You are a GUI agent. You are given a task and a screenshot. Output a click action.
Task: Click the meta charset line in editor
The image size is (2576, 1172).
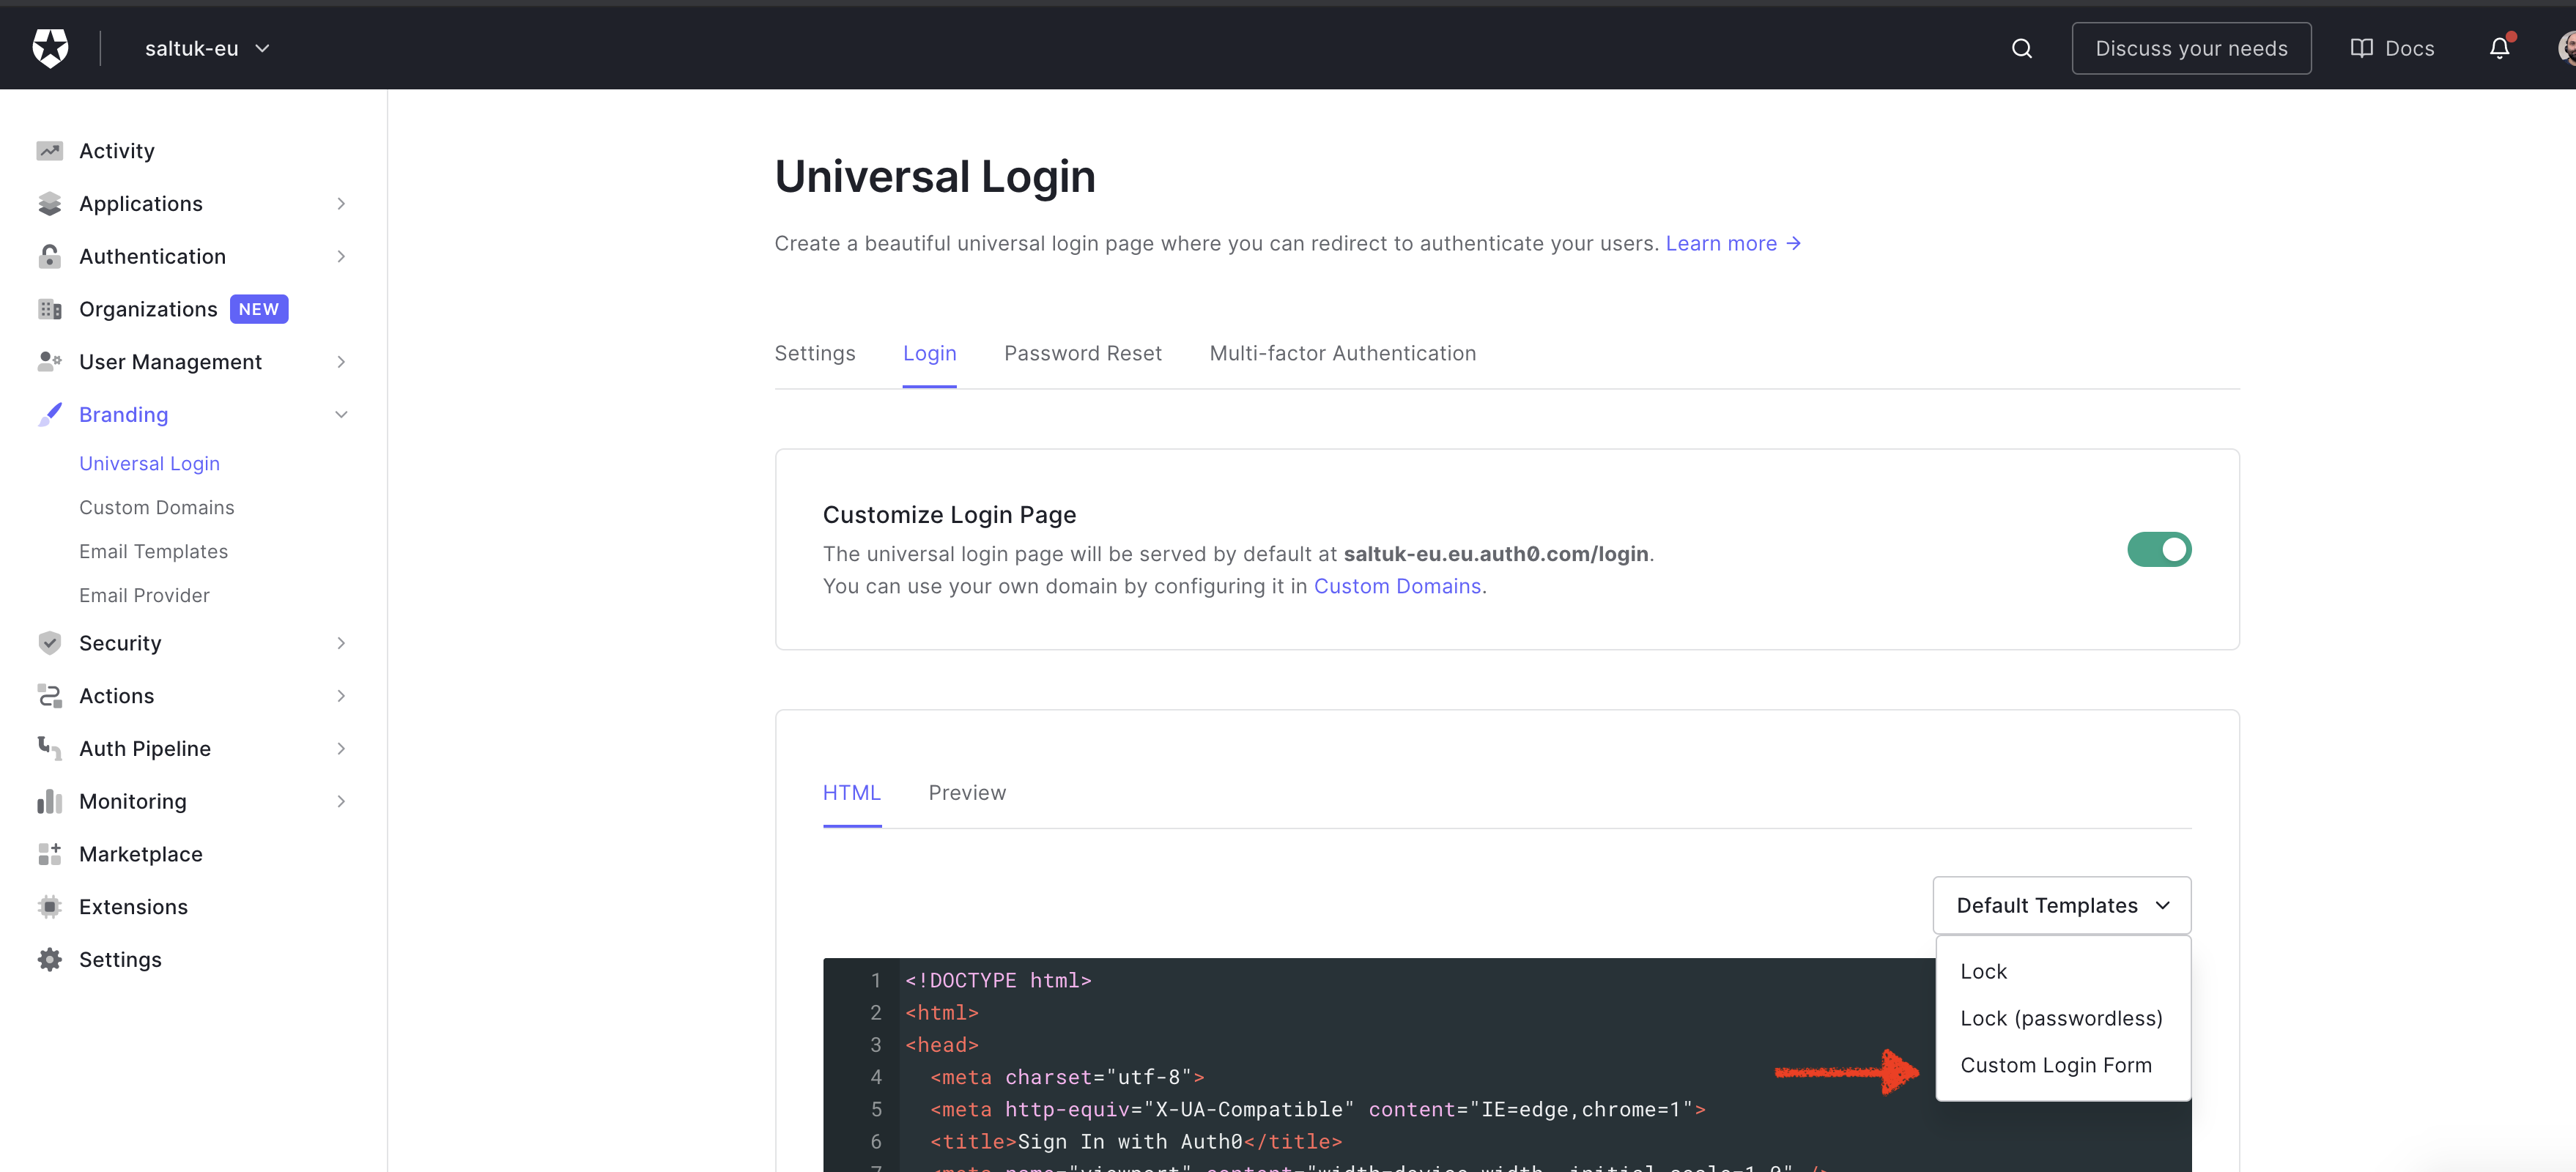pyautogui.click(x=1067, y=1077)
